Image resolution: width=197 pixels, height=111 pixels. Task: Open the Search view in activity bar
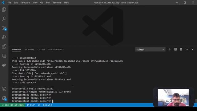[4, 19]
